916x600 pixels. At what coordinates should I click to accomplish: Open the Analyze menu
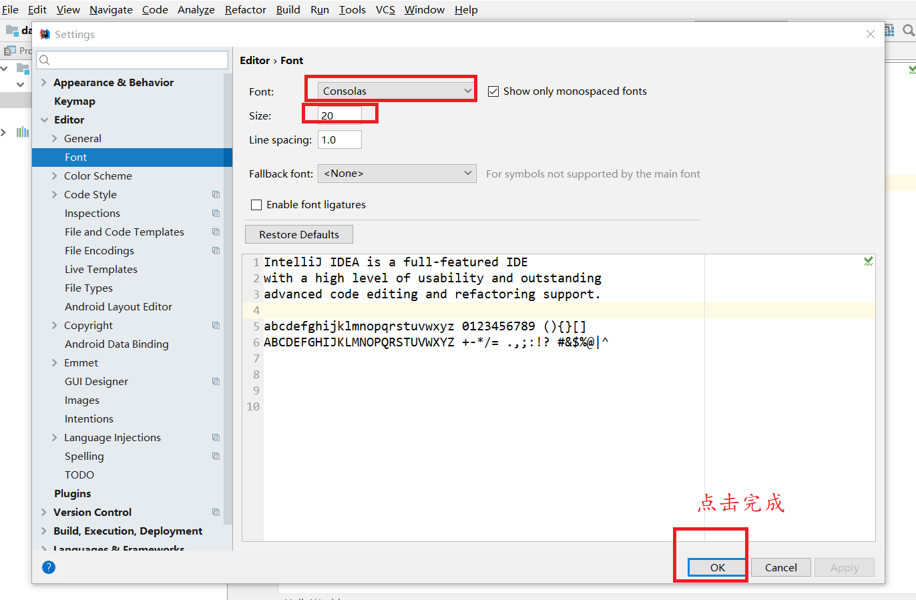coord(196,9)
